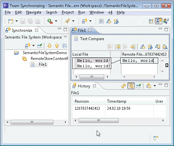Open the External Tools dropdown arrow

56,21
